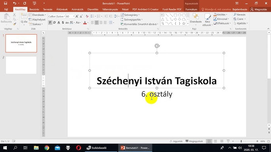
Task: Start slideshow from the status bar icon
Action: (228, 141)
